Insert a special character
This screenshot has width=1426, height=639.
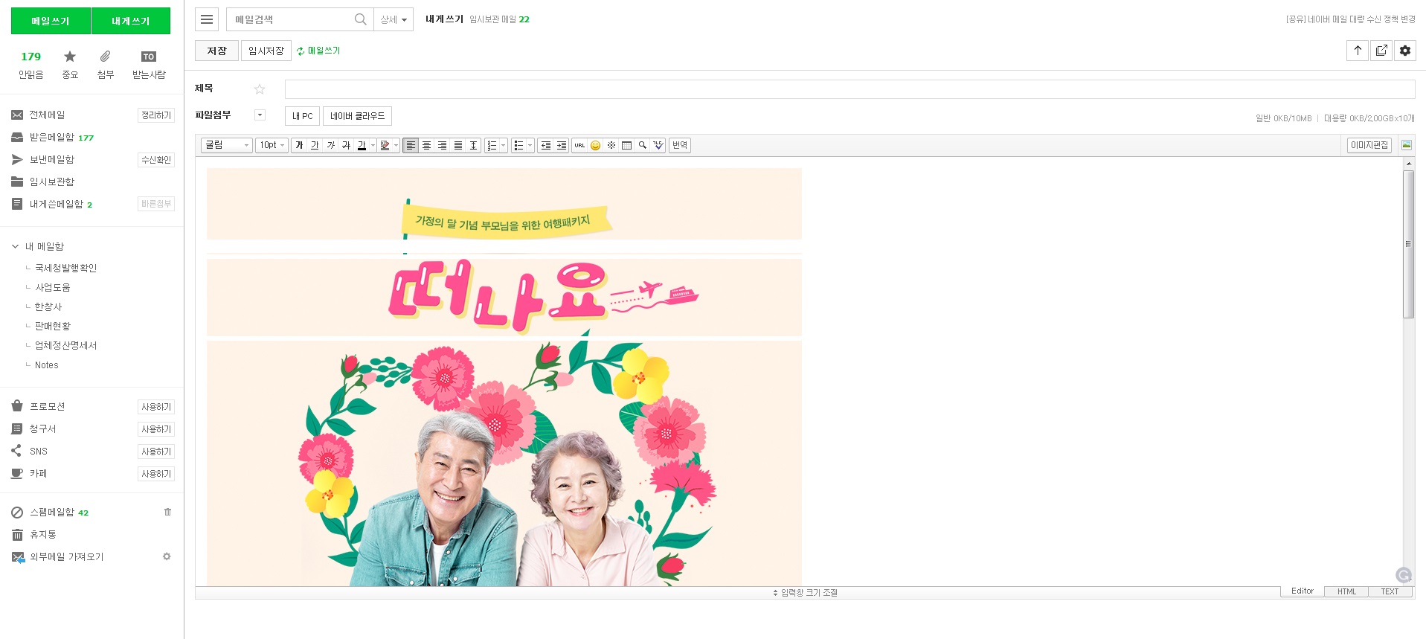(x=611, y=145)
